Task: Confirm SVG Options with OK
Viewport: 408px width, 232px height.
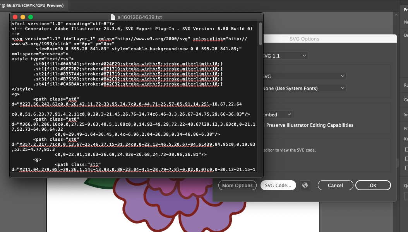Action: pyautogui.click(x=373, y=185)
